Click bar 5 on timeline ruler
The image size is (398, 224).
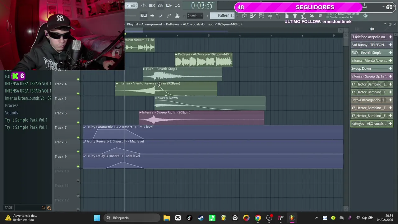[209, 35]
